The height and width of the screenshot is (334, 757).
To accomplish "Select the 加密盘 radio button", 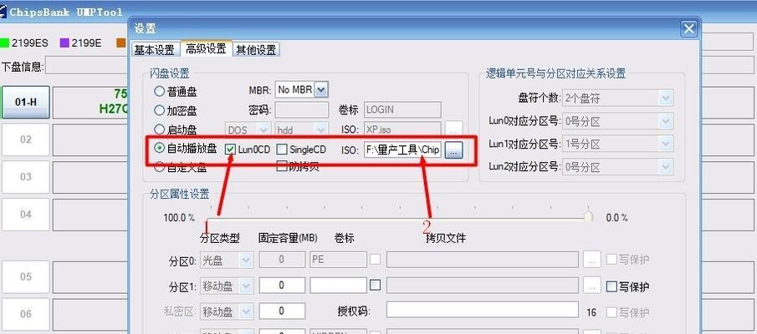I will pyautogui.click(x=159, y=110).
